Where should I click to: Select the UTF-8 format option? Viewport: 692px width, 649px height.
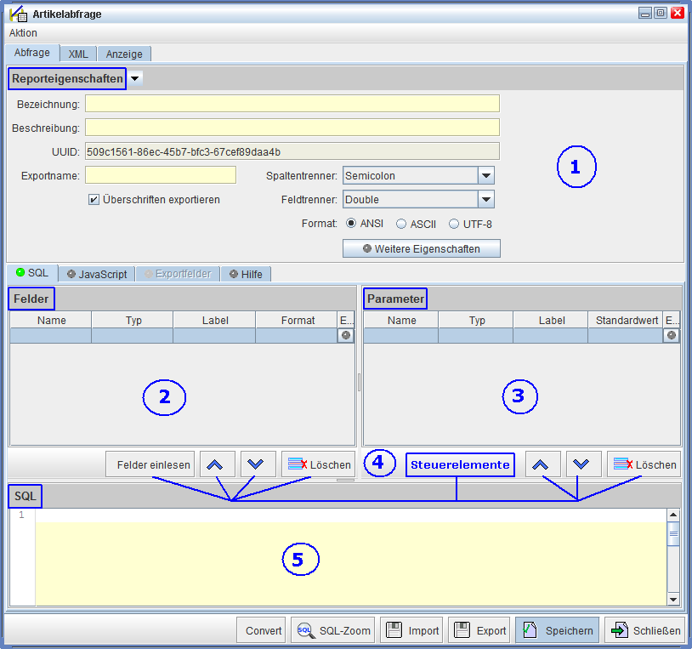(x=454, y=225)
